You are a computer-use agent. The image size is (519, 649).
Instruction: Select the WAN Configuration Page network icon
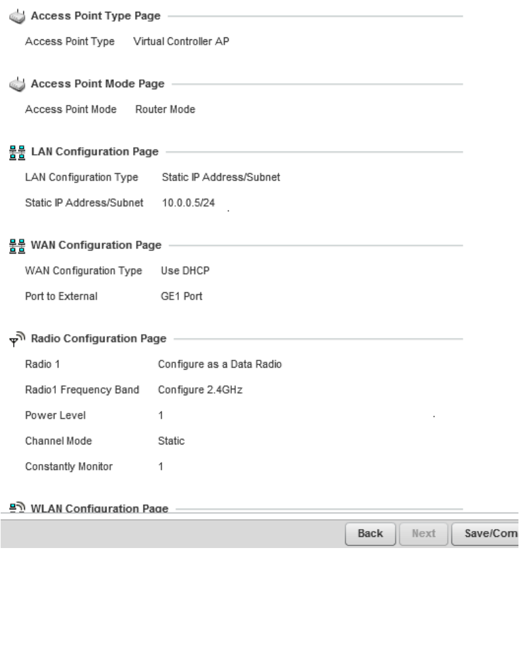pos(18,246)
